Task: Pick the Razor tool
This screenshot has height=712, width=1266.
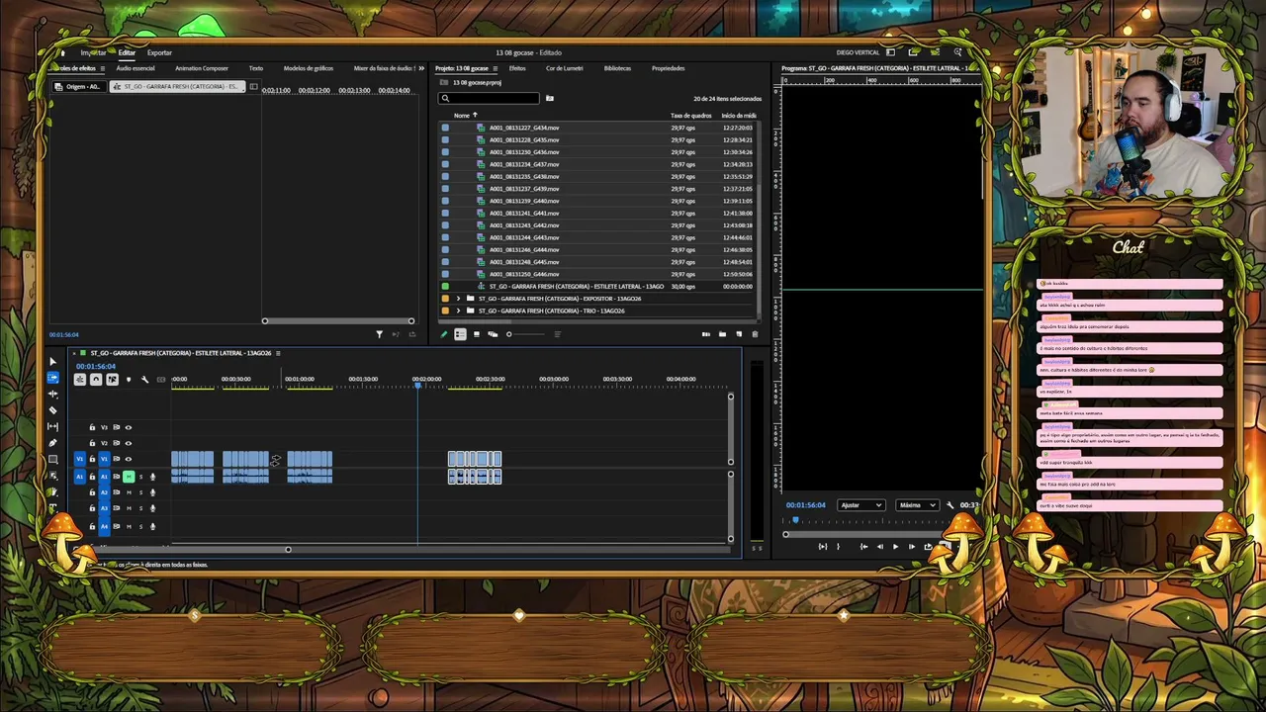Action: tap(52, 410)
